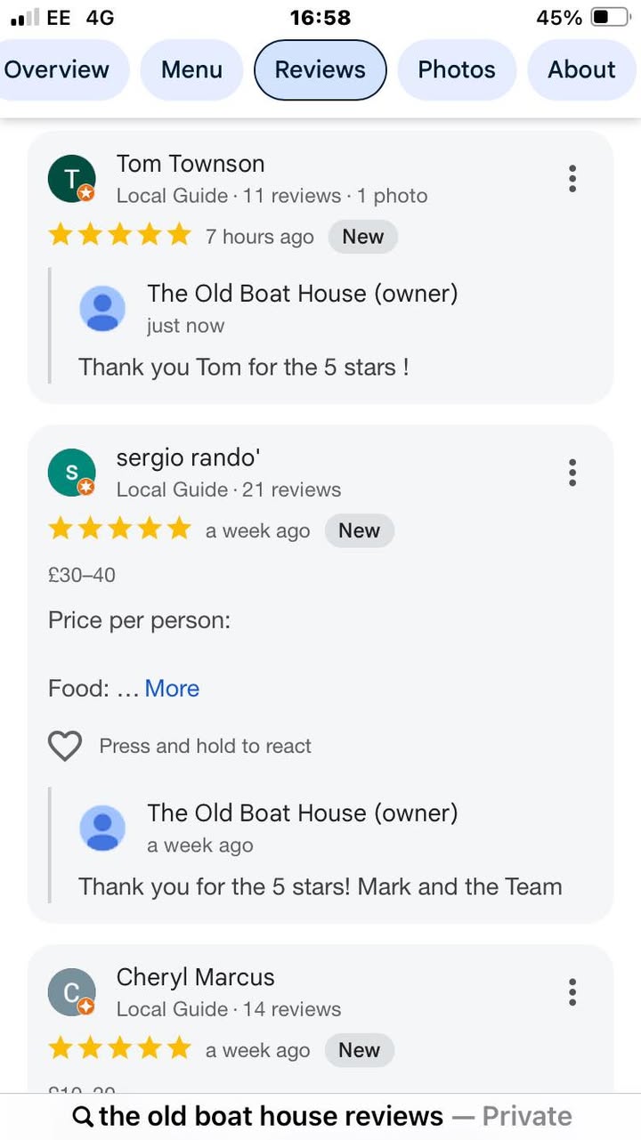
Task: Open sergio rando's three-dot menu
Action: [x=572, y=473]
